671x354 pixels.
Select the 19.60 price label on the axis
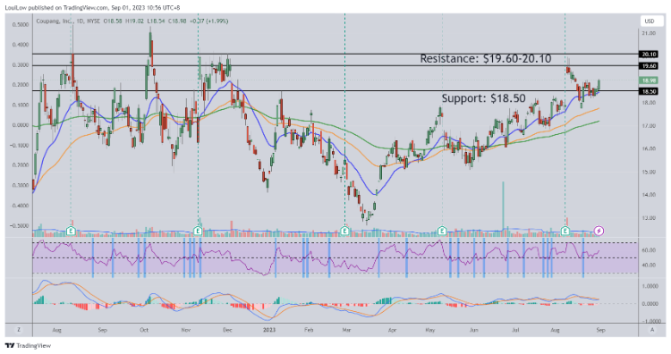click(x=649, y=66)
